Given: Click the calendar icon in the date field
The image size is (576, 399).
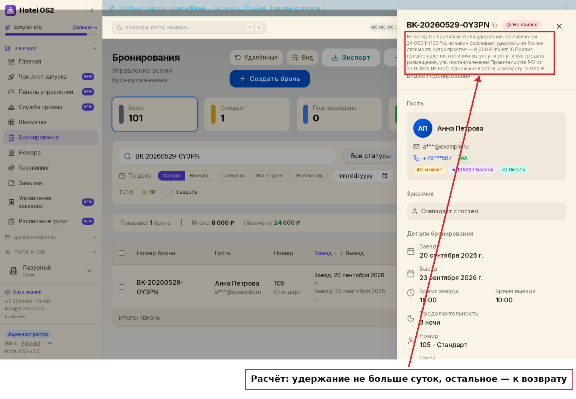Looking at the screenshot, I should [x=385, y=176].
